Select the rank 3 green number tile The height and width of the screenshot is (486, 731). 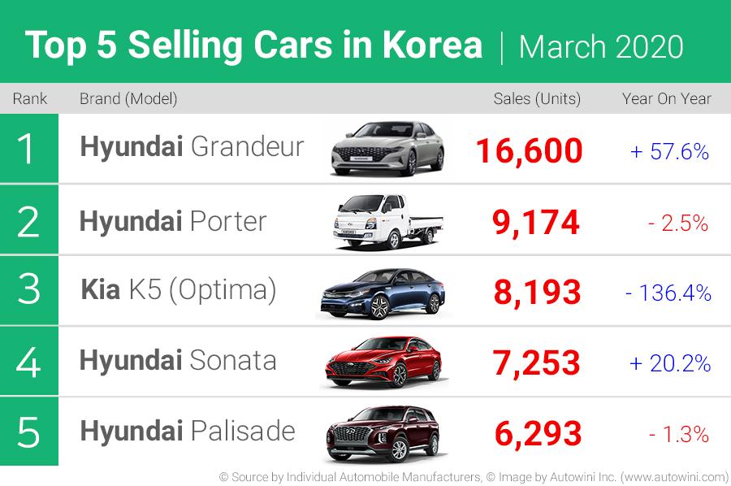pos(29,290)
